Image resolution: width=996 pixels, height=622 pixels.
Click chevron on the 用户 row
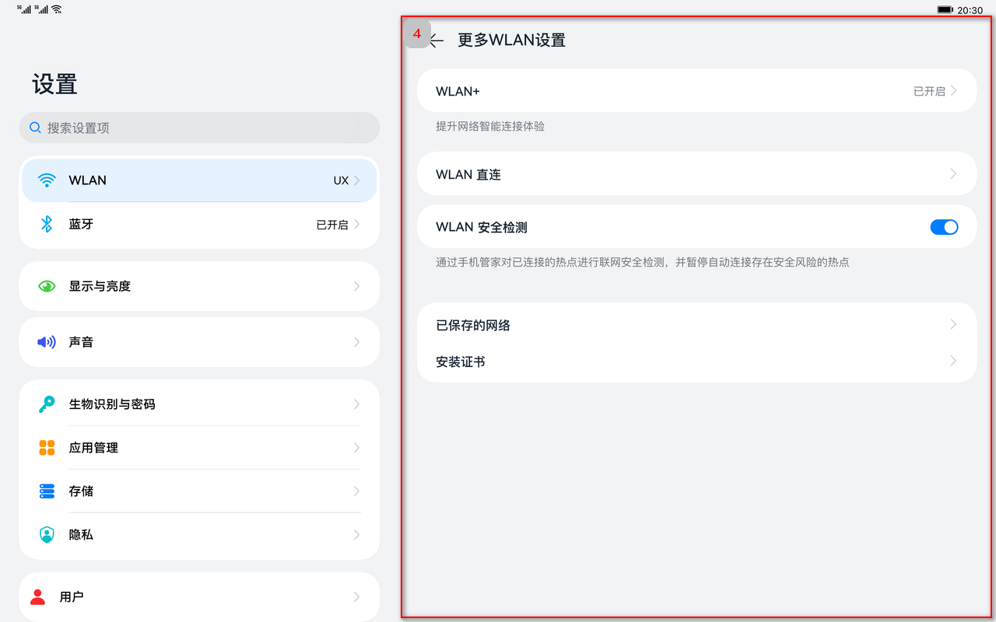pos(356,597)
